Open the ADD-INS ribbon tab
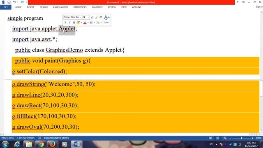 coord(136,7)
